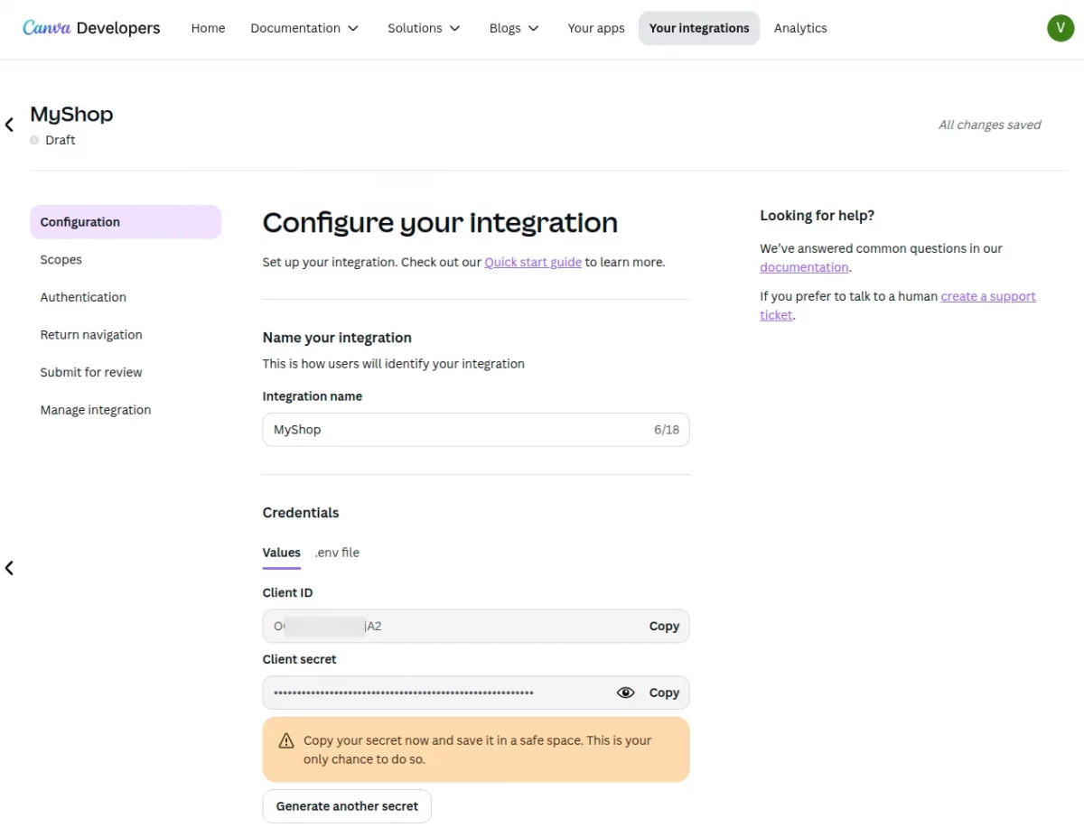Click Generate another secret button
The width and height of the screenshot is (1084, 837).
[347, 806]
